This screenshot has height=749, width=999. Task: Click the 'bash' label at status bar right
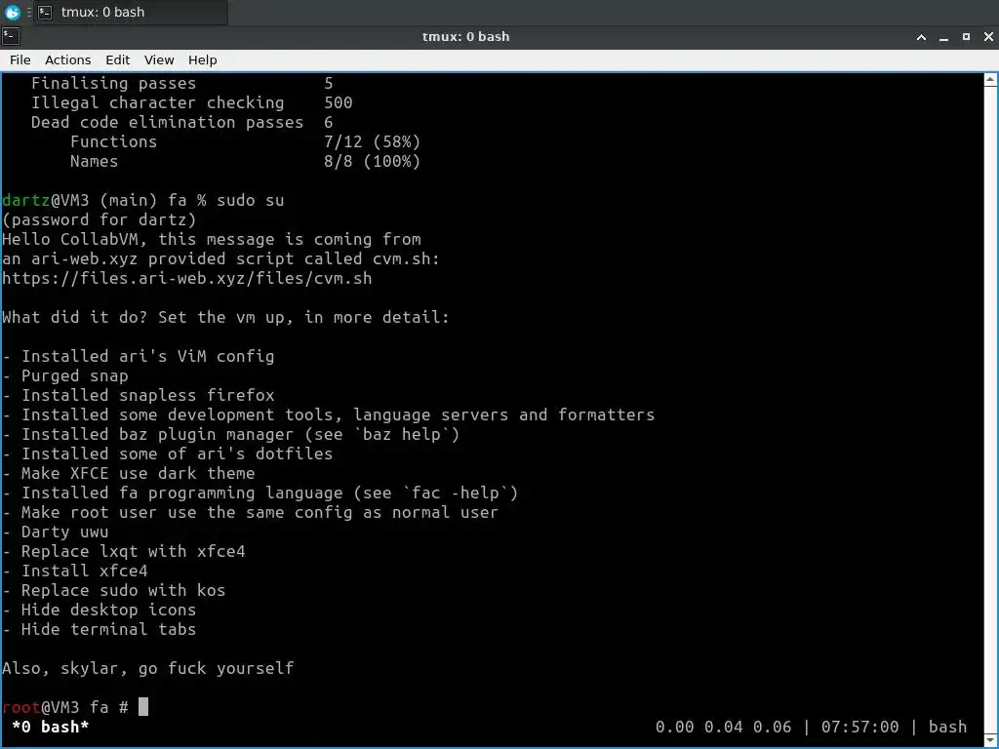[947, 727]
